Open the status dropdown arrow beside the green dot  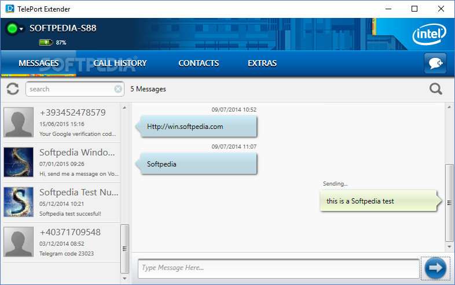coord(21,29)
